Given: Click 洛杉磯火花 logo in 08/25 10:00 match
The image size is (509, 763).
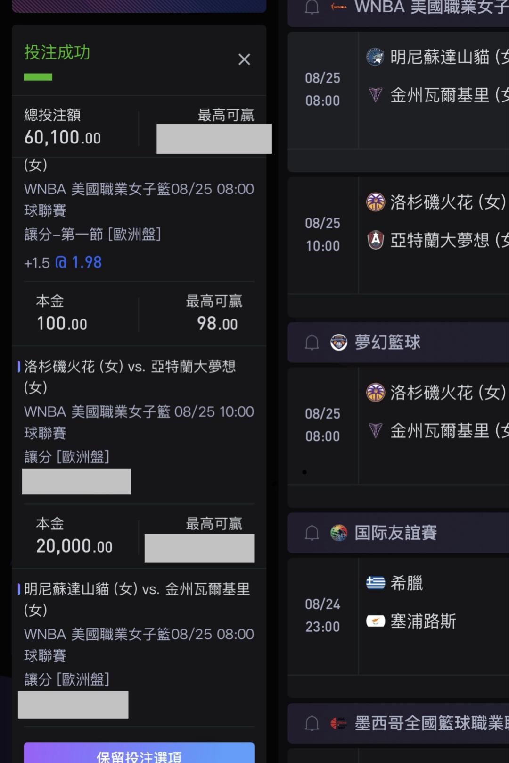Looking at the screenshot, I should pyautogui.click(x=375, y=202).
